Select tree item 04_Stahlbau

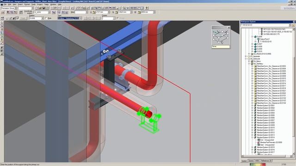pyautogui.click(x=258, y=64)
